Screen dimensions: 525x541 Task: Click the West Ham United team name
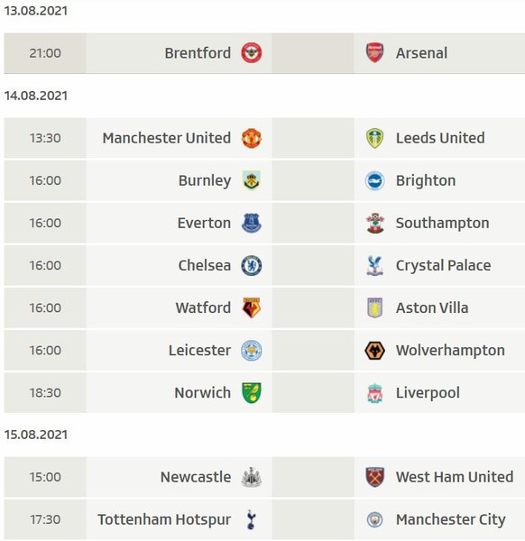tap(455, 477)
